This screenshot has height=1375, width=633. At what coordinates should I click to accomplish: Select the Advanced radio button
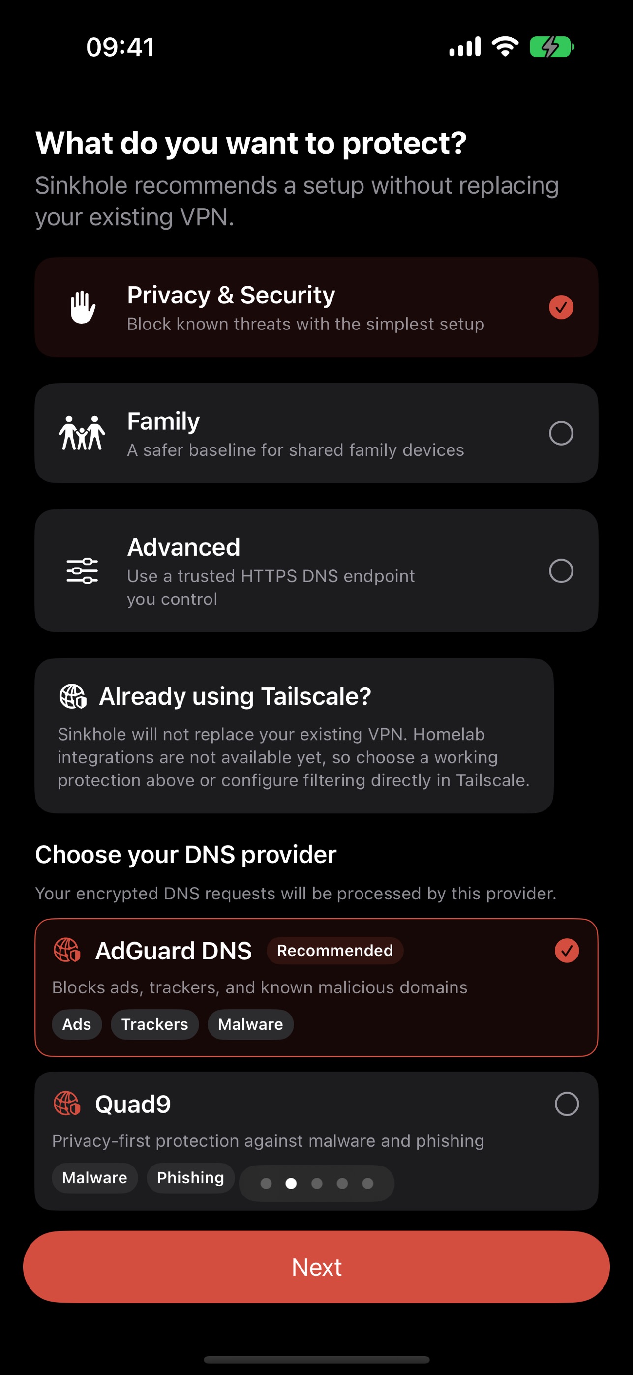[561, 570]
